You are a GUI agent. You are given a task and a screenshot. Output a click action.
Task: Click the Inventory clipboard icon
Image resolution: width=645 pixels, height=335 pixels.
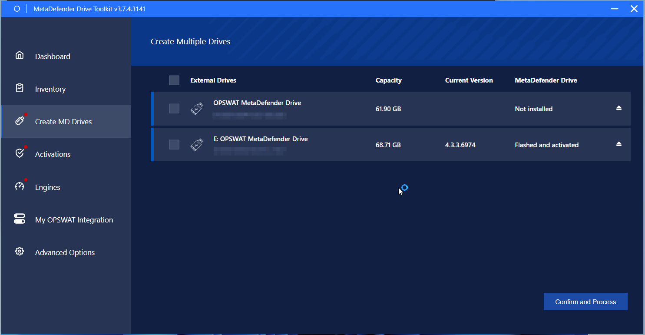coord(20,88)
